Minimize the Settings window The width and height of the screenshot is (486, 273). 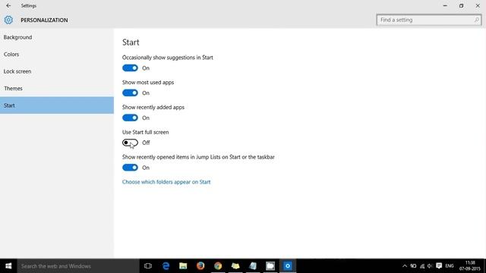tap(445, 5)
